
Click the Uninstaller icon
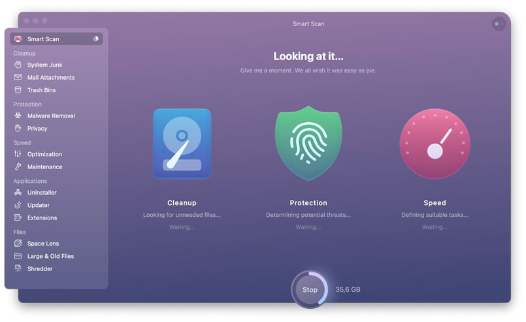pos(18,192)
